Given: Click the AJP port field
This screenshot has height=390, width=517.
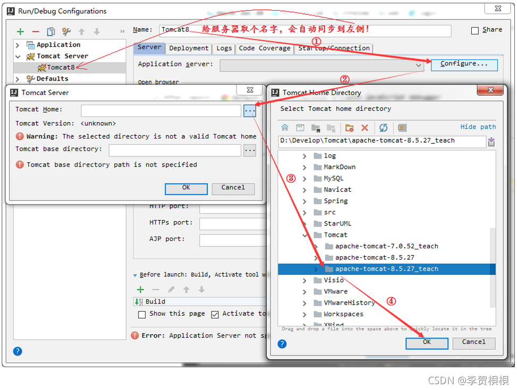Looking at the screenshot, I should [232, 240].
